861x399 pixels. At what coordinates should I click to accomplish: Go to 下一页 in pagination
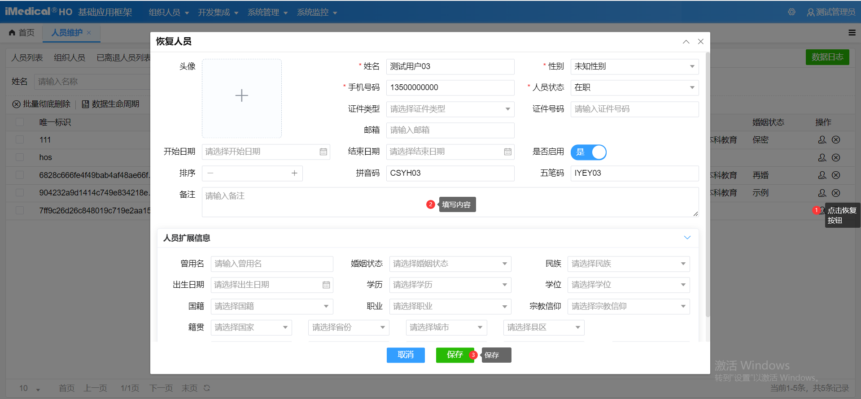161,388
